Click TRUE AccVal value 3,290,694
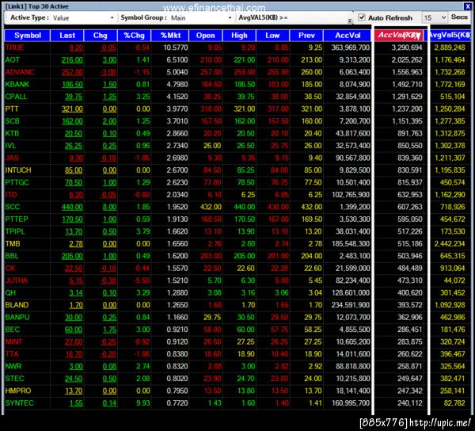 407,48
